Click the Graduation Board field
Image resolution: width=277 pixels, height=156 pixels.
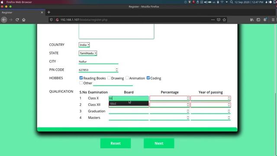(129, 111)
